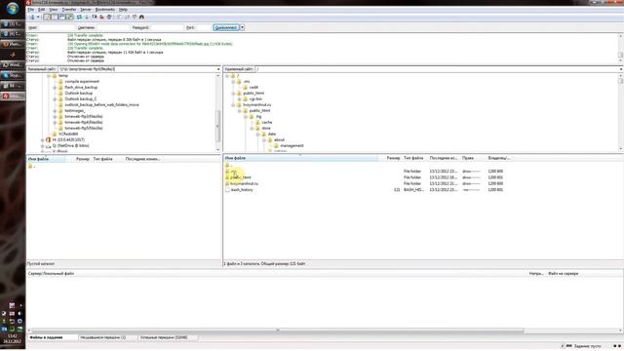This screenshot has height=351, width=624.
Task: Expand the testimages_ folder node
Action: pos(55,111)
